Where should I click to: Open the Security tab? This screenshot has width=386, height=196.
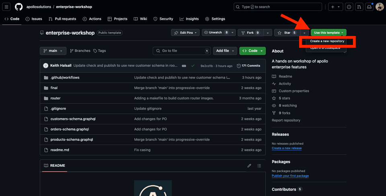(x=163, y=19)
